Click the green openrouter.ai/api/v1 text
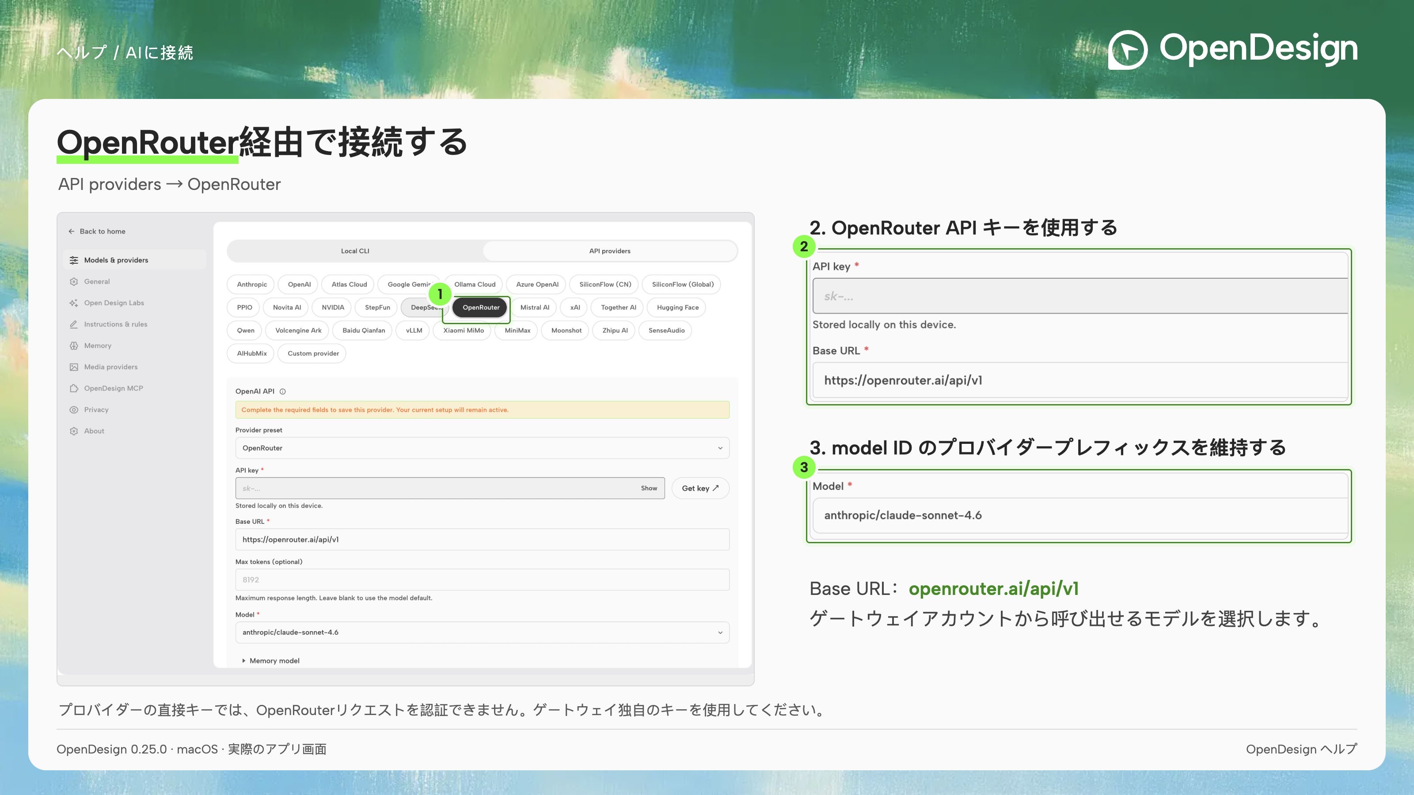Screen dimensions: 1414x795 (993, 589)
